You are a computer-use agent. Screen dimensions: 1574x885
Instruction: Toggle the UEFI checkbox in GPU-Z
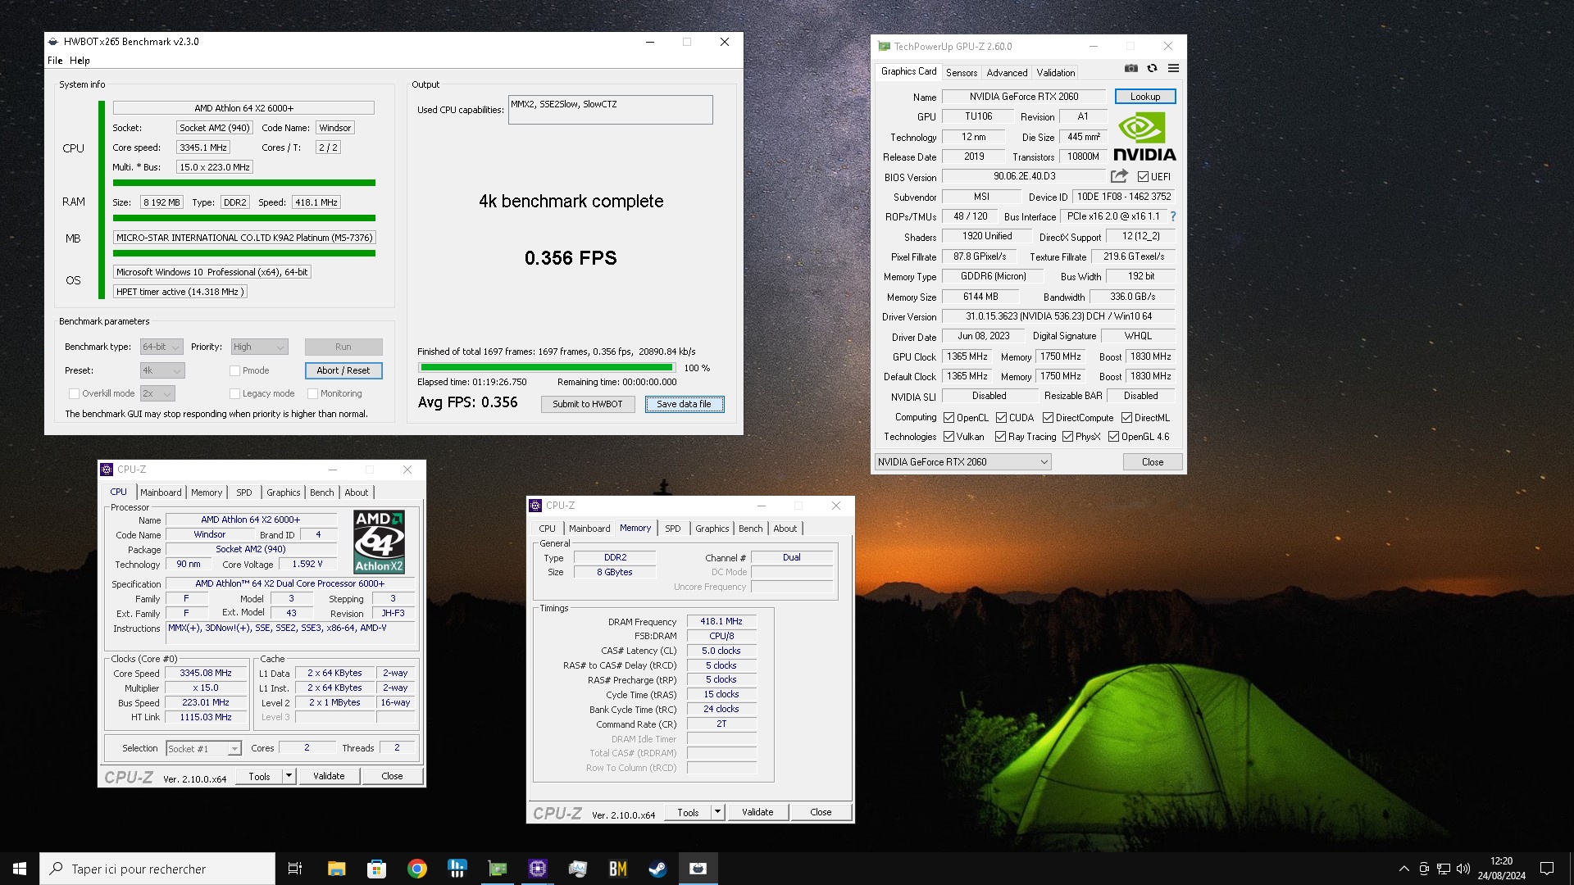click(x=1143, y=177)
